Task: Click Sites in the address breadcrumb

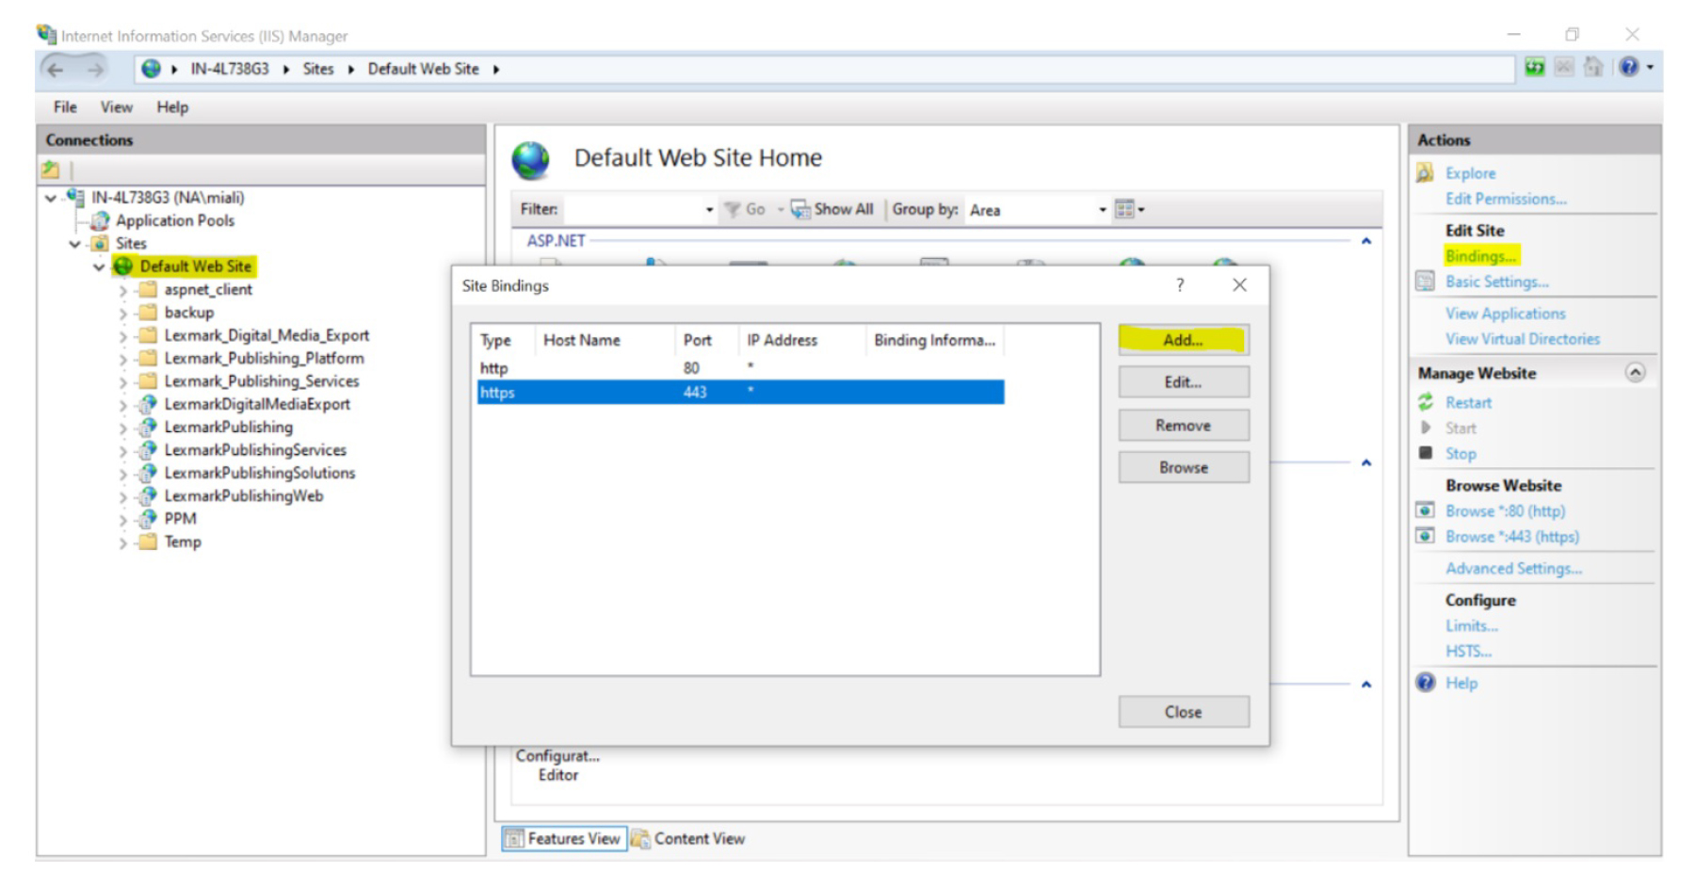Action: tap(318, 69)
